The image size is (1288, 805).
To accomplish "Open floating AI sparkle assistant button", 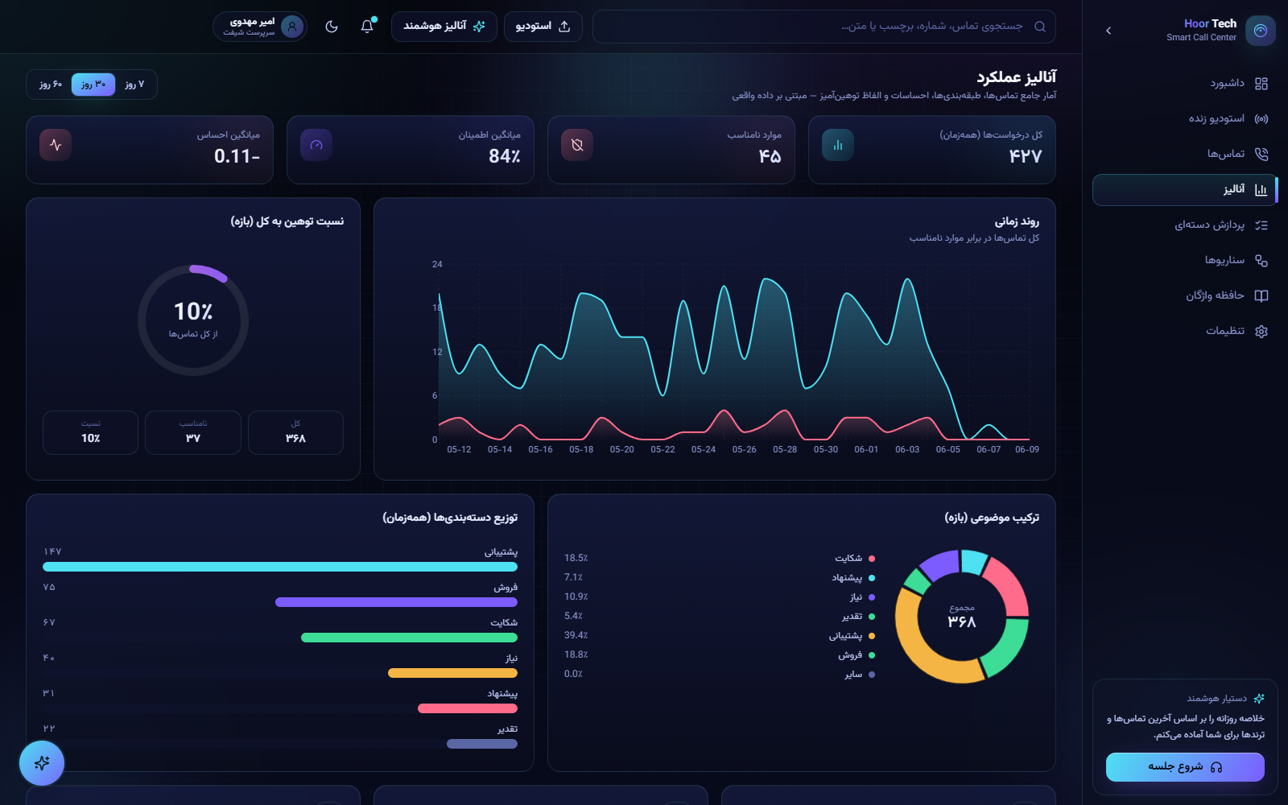I will 42,763.
